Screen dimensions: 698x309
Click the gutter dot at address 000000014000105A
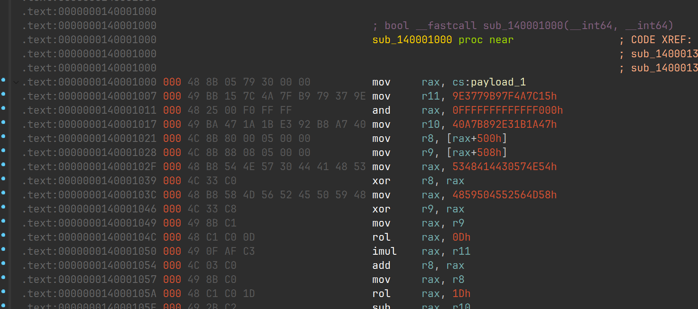coord(3,291)
